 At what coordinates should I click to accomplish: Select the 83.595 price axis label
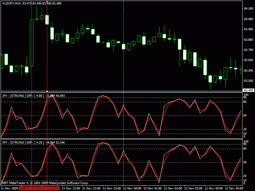pyautogui.click(x=248, y=70)
